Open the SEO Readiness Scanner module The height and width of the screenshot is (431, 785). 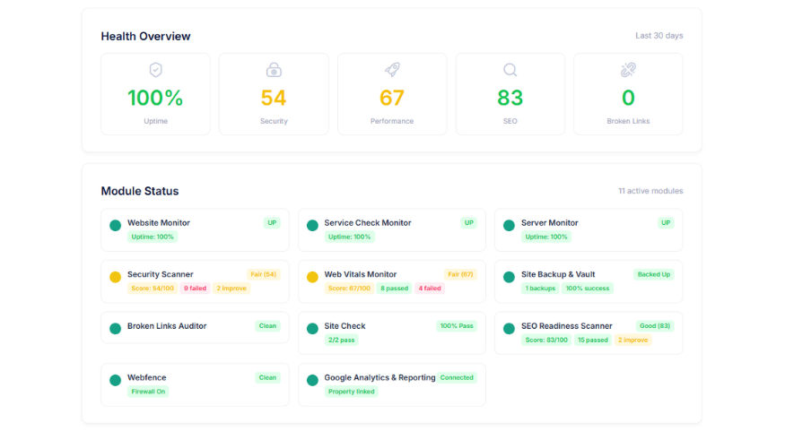coord(589,333)
